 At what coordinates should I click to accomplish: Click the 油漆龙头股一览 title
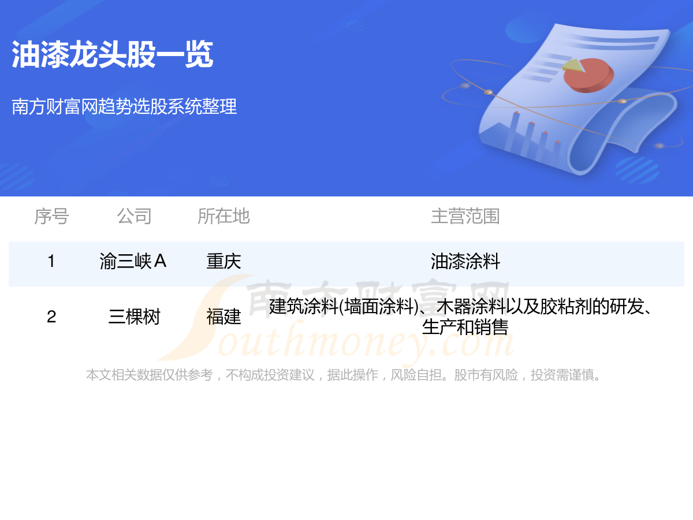(113, 55)
